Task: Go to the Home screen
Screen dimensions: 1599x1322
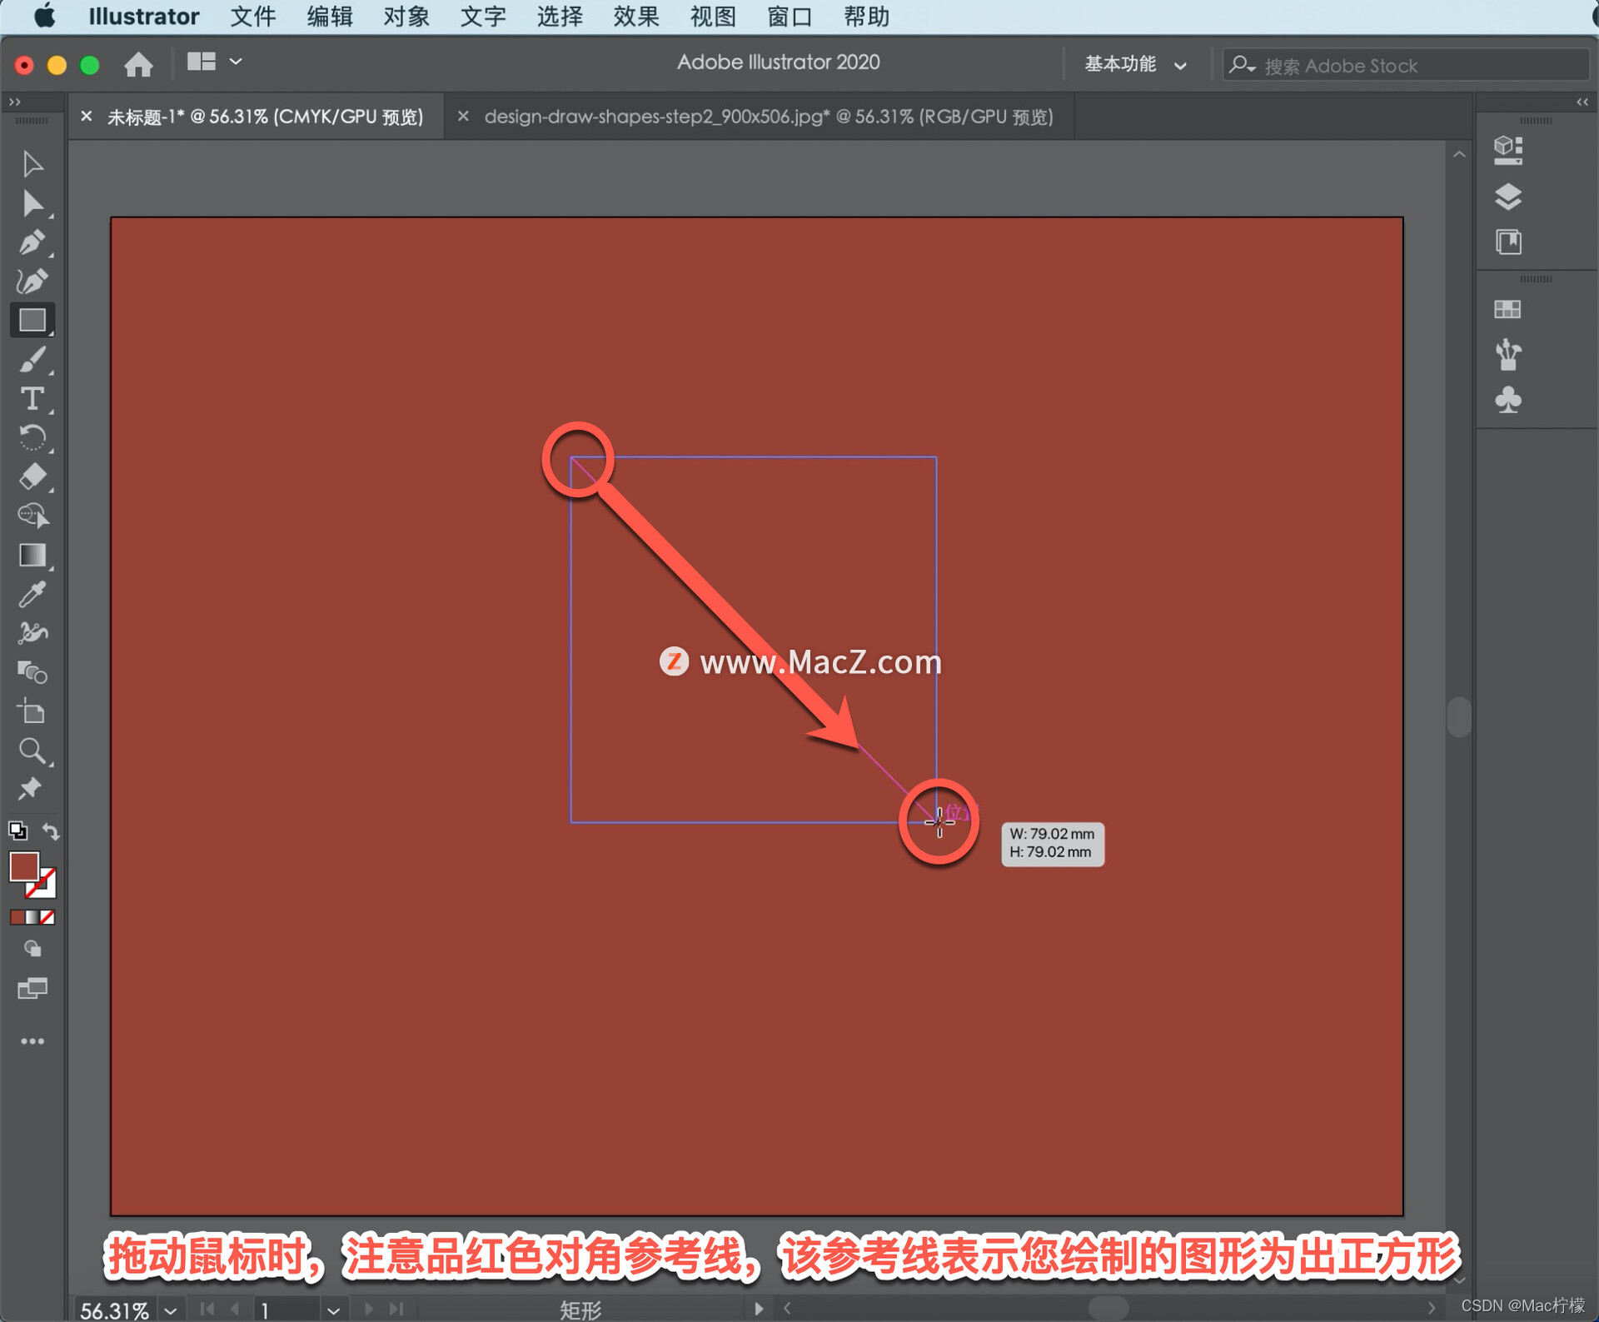Action: click(138, 64)
